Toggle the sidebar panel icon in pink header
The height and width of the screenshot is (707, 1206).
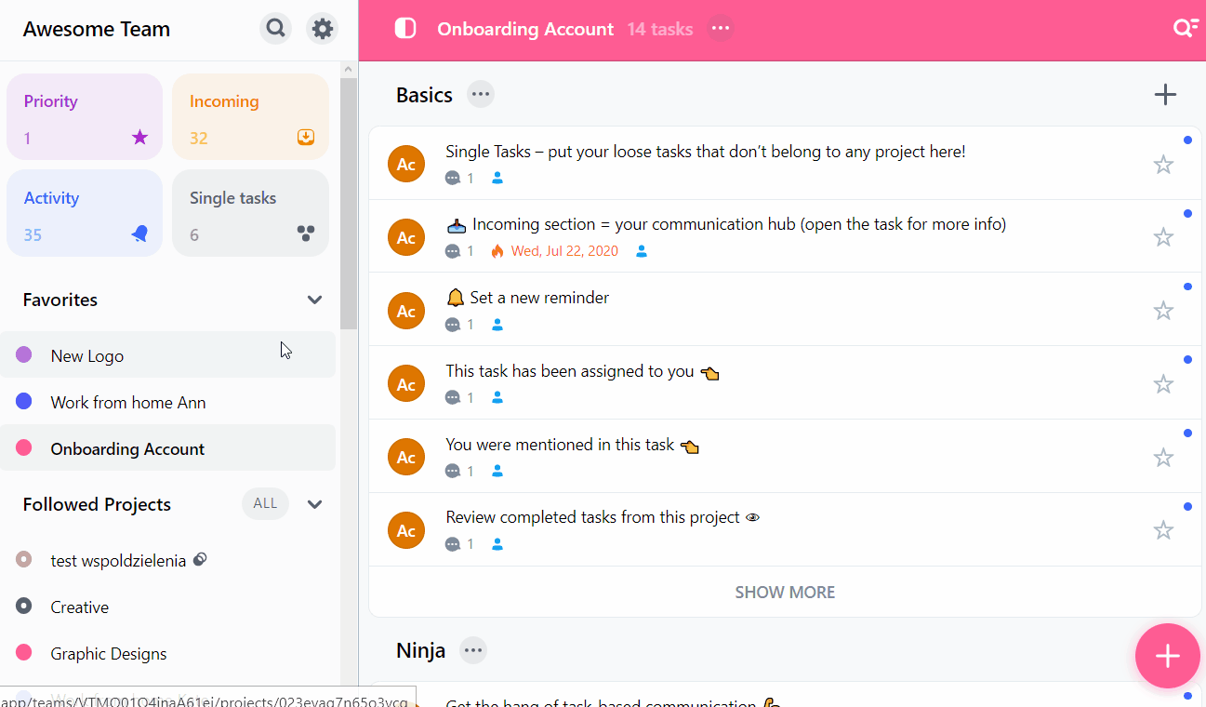[405, 29]
